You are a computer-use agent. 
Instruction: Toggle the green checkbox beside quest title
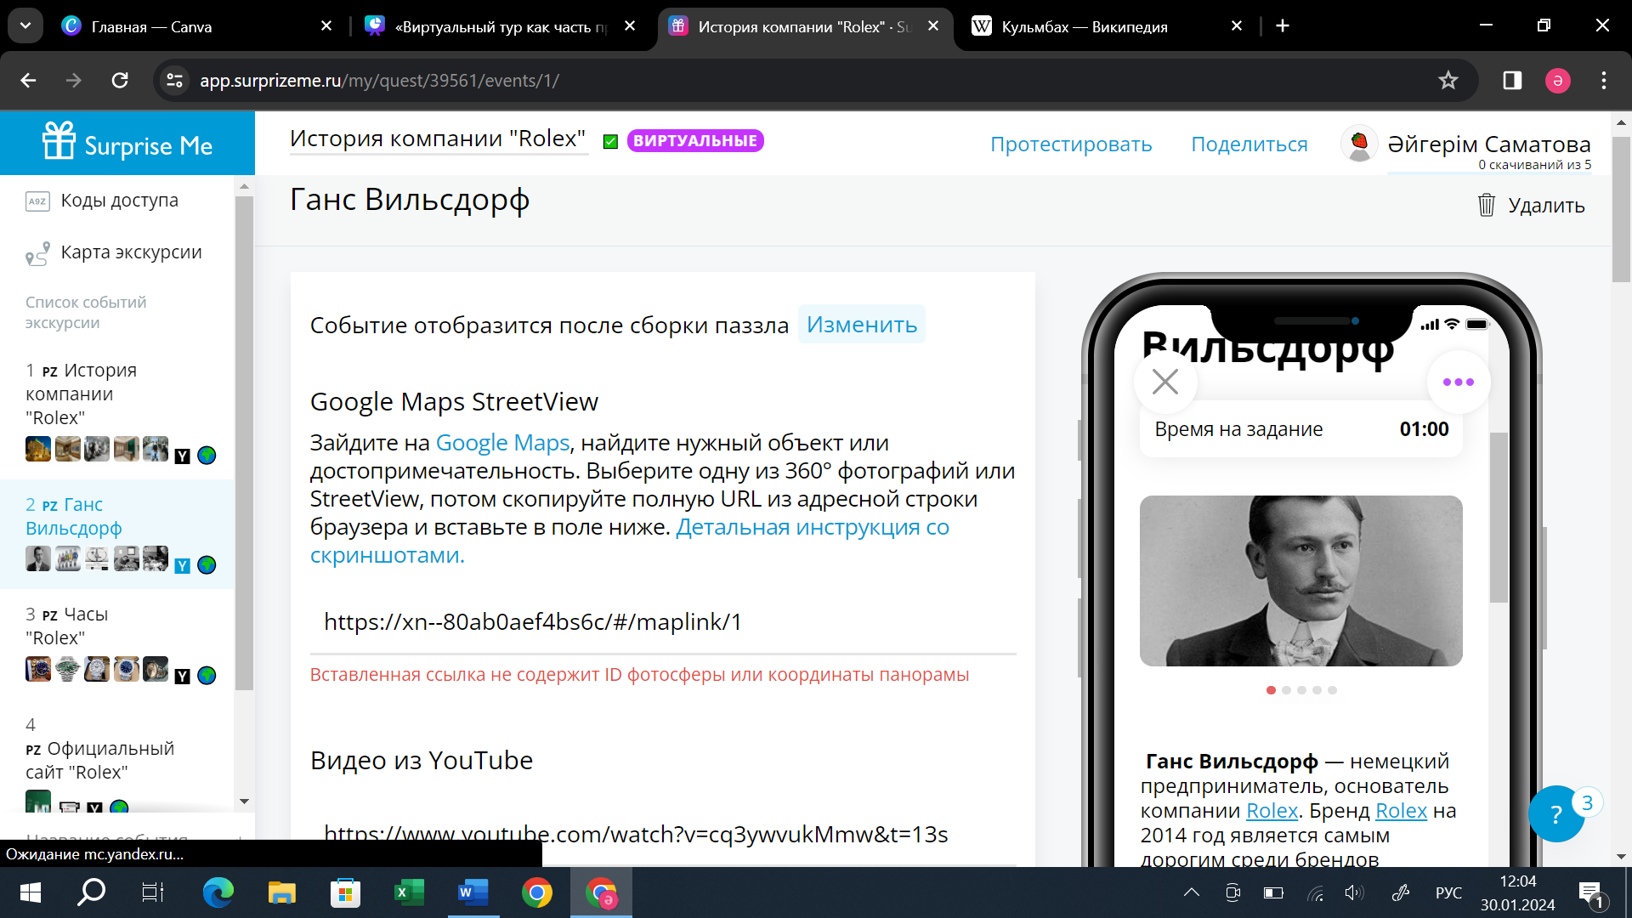pyautogui.click(x=610, y=142)
